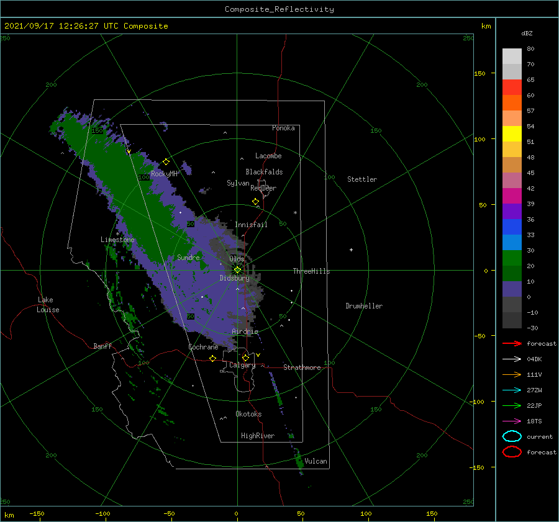Select the 33 dBZ blue swatch
Image resolution: width=559 pixels, height=522 pixels.
click(x=512, y=242)
